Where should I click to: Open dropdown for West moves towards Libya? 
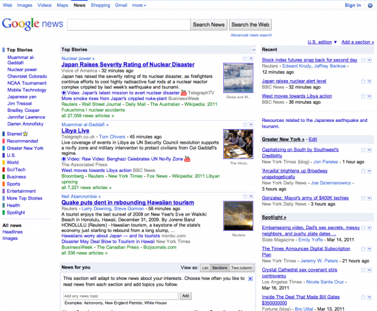(x=369, y=97)
